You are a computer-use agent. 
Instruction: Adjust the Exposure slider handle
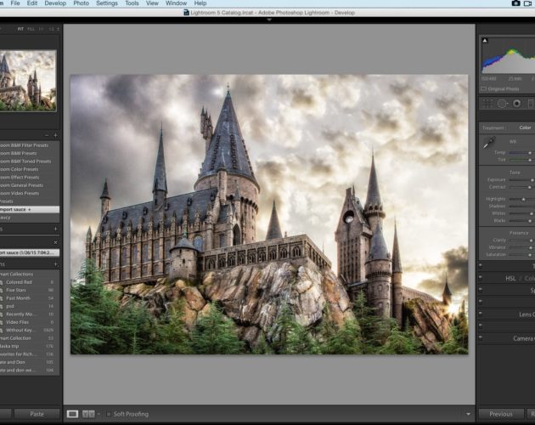[532, 179]
